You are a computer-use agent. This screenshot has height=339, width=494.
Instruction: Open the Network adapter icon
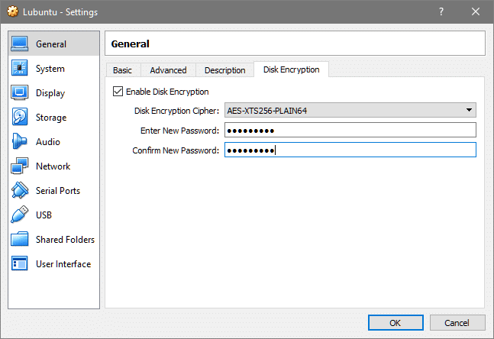coord(21,166)
